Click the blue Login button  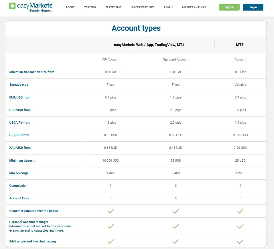(253, 7)
